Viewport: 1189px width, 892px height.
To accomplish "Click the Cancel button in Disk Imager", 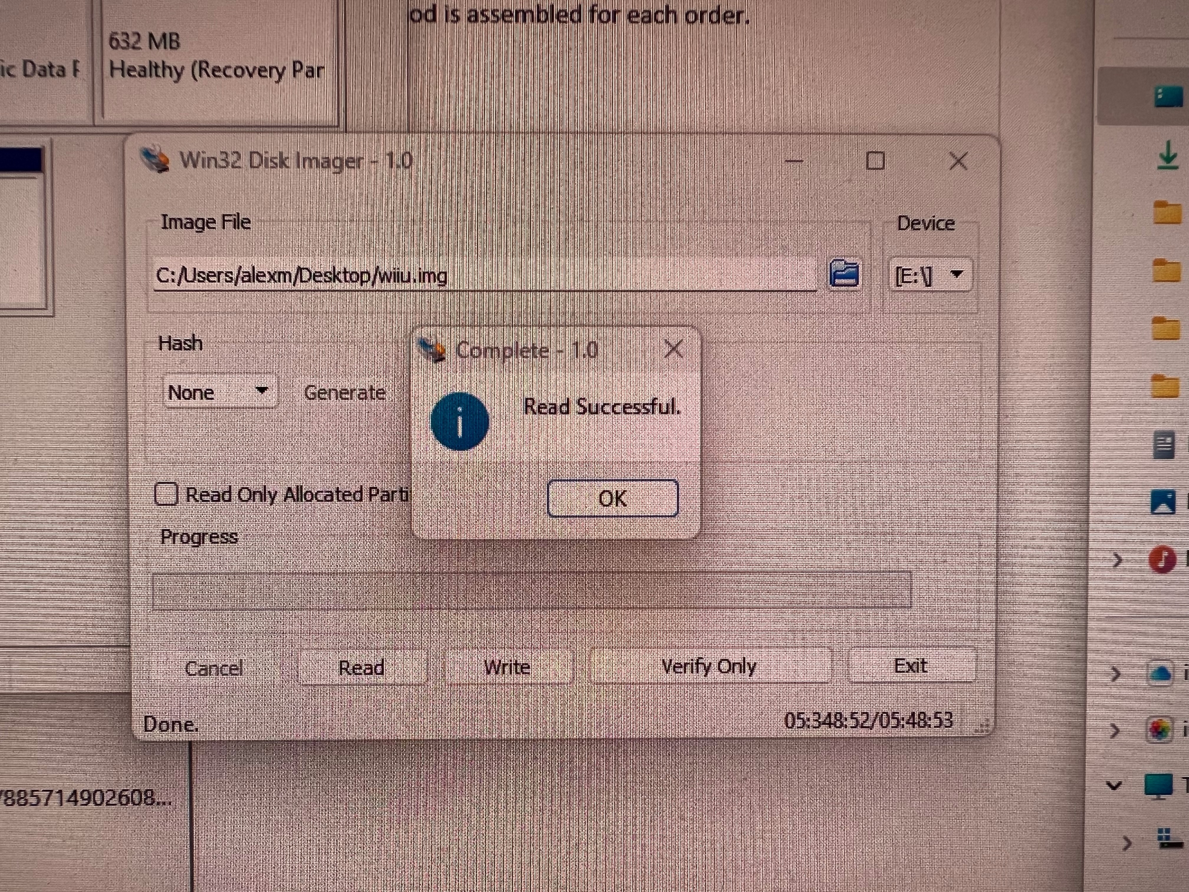I will coord(214,668).
